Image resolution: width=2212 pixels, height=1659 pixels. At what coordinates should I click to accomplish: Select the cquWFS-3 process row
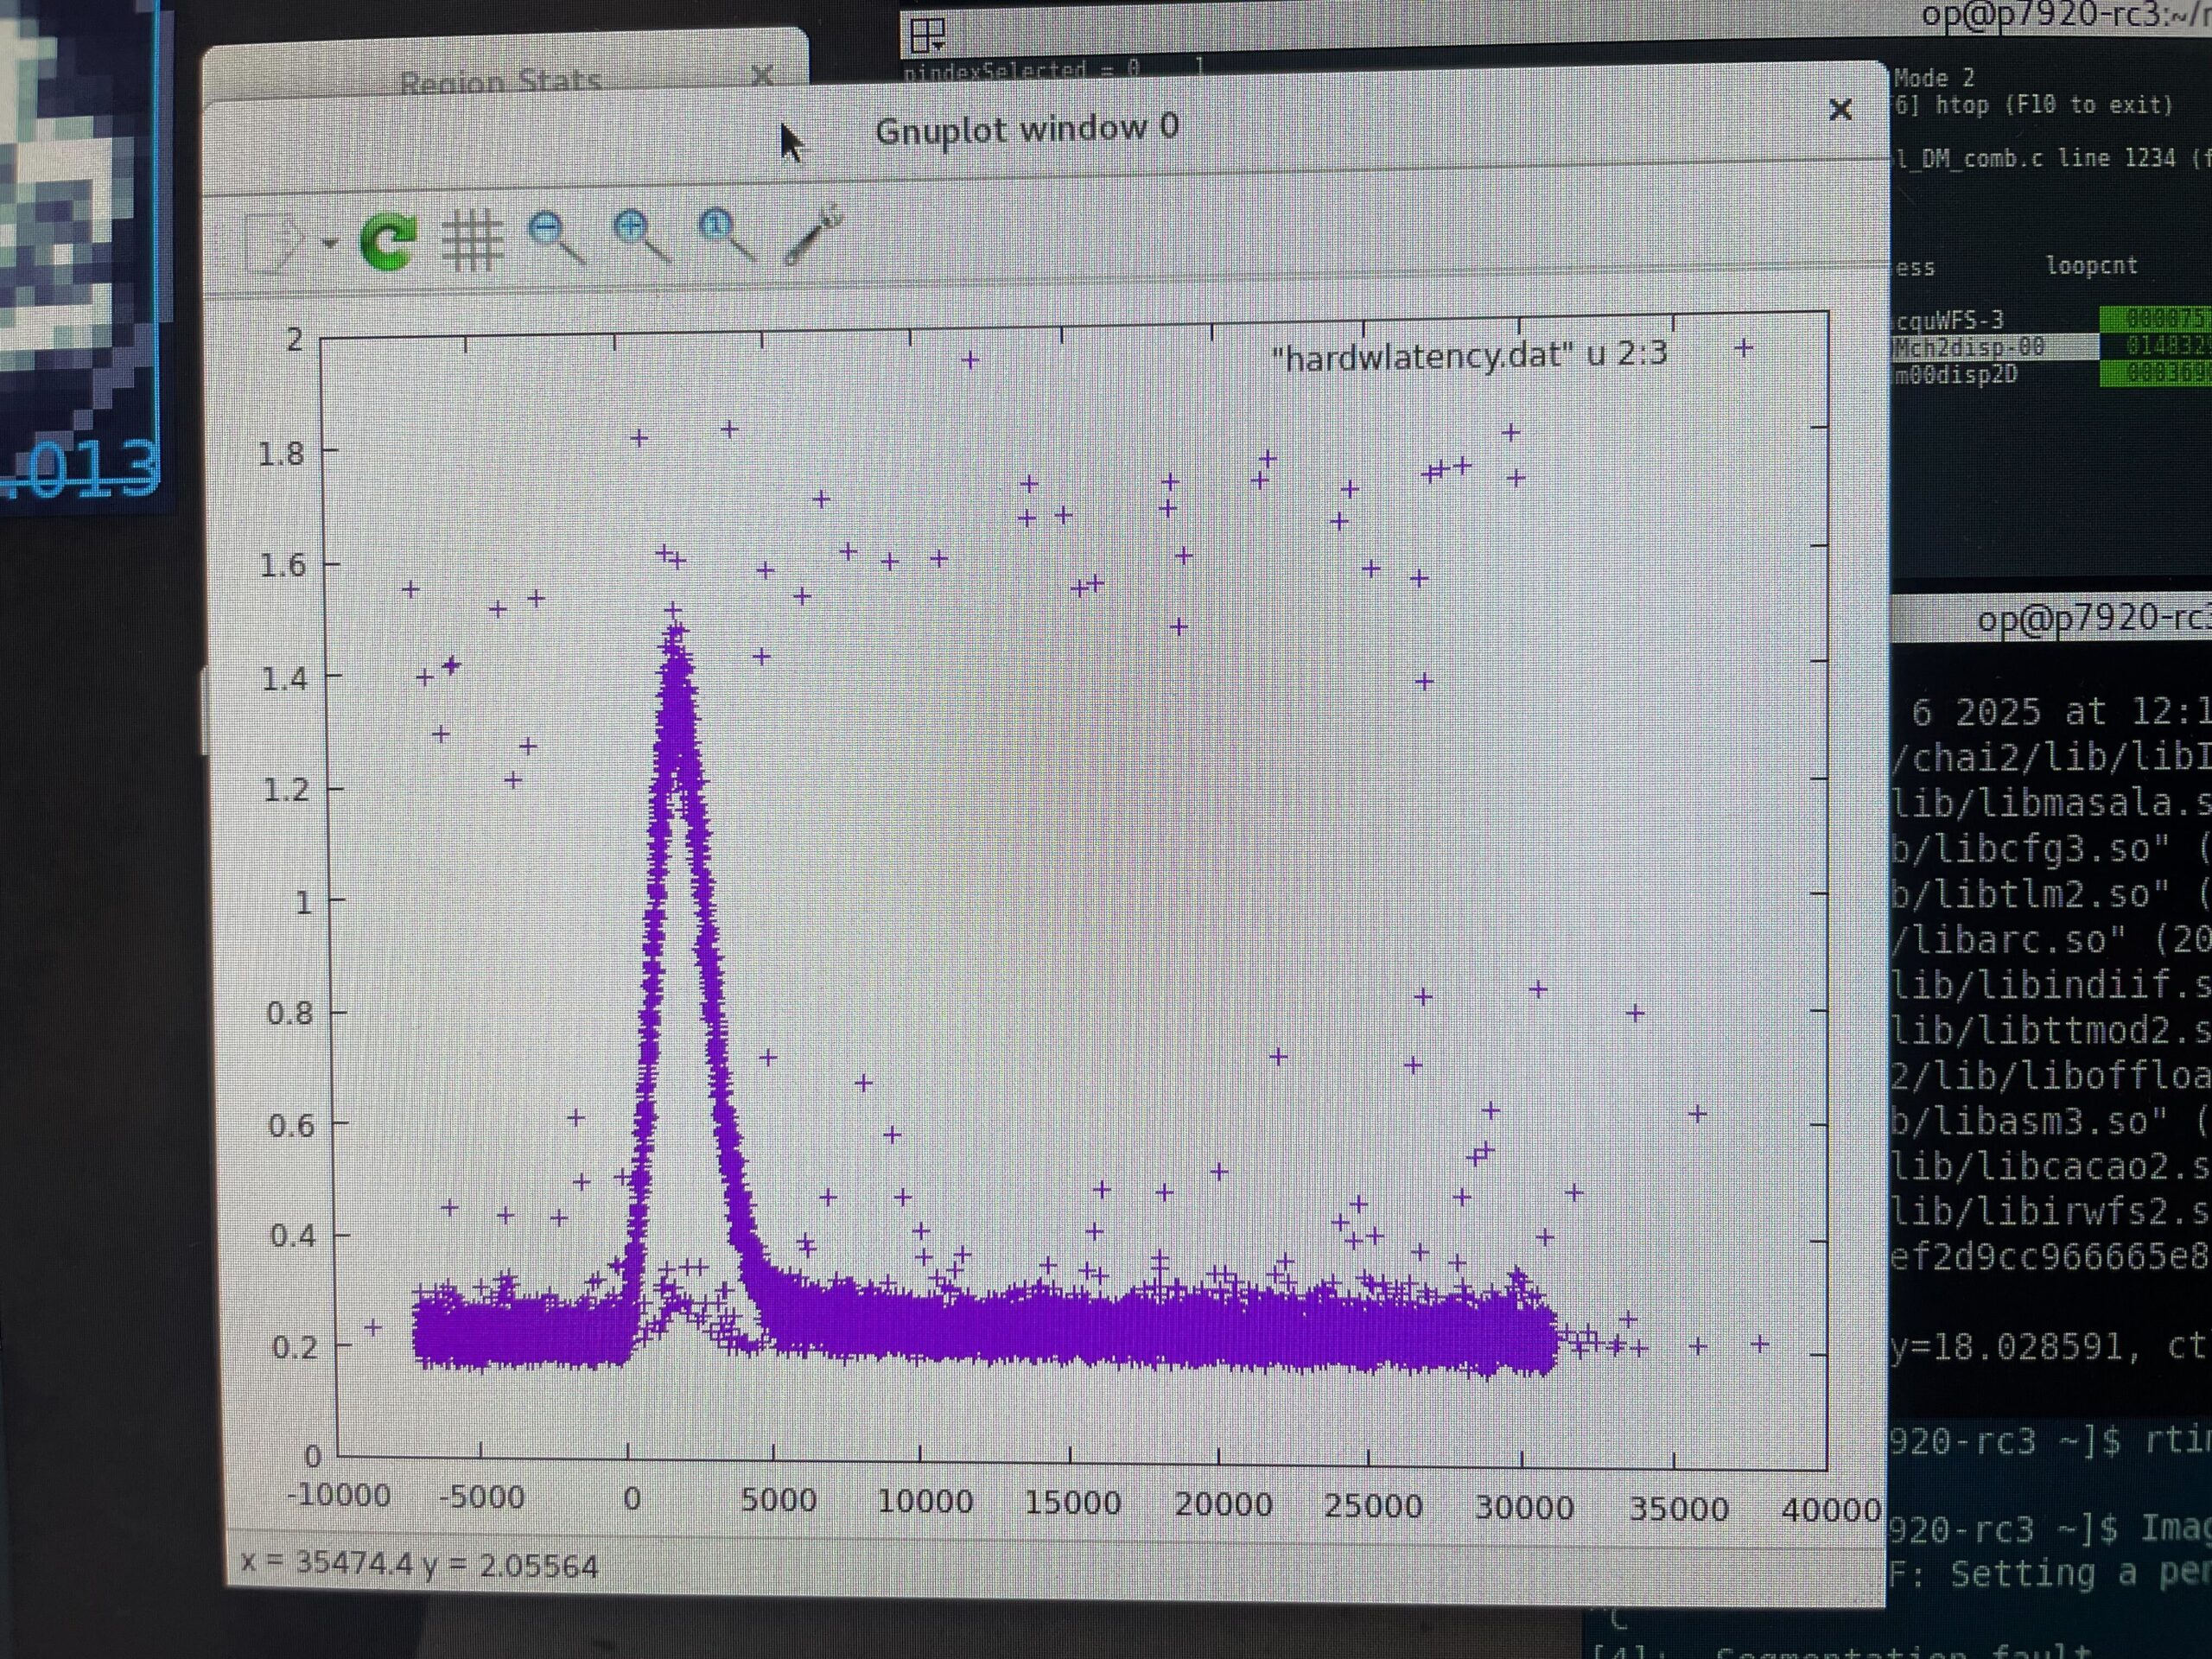1950,321
